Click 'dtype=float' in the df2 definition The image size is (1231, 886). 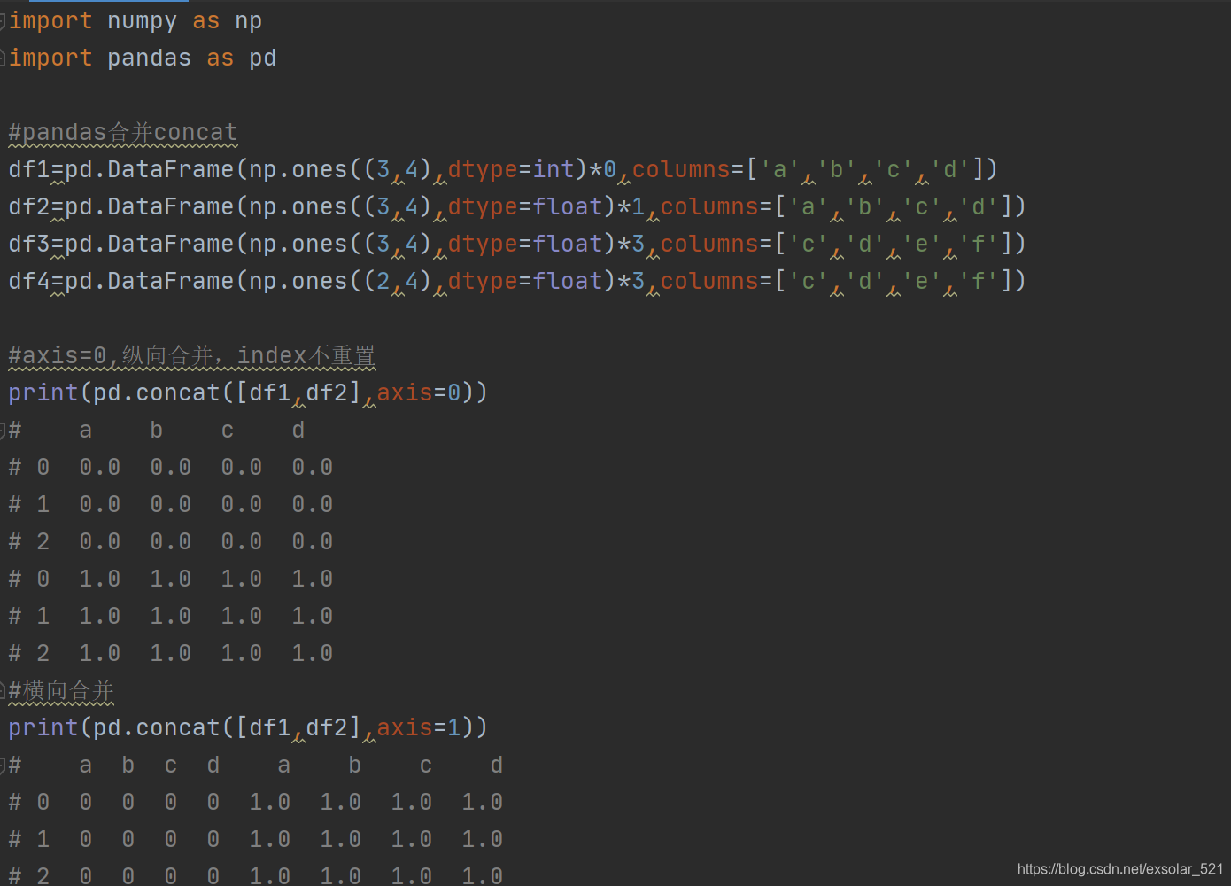525,206
